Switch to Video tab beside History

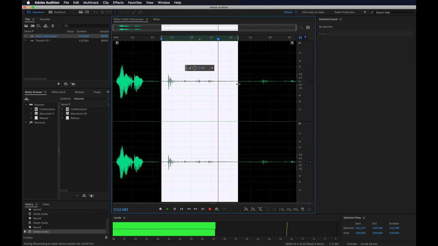pyautogui.click(x=46, y=204)
